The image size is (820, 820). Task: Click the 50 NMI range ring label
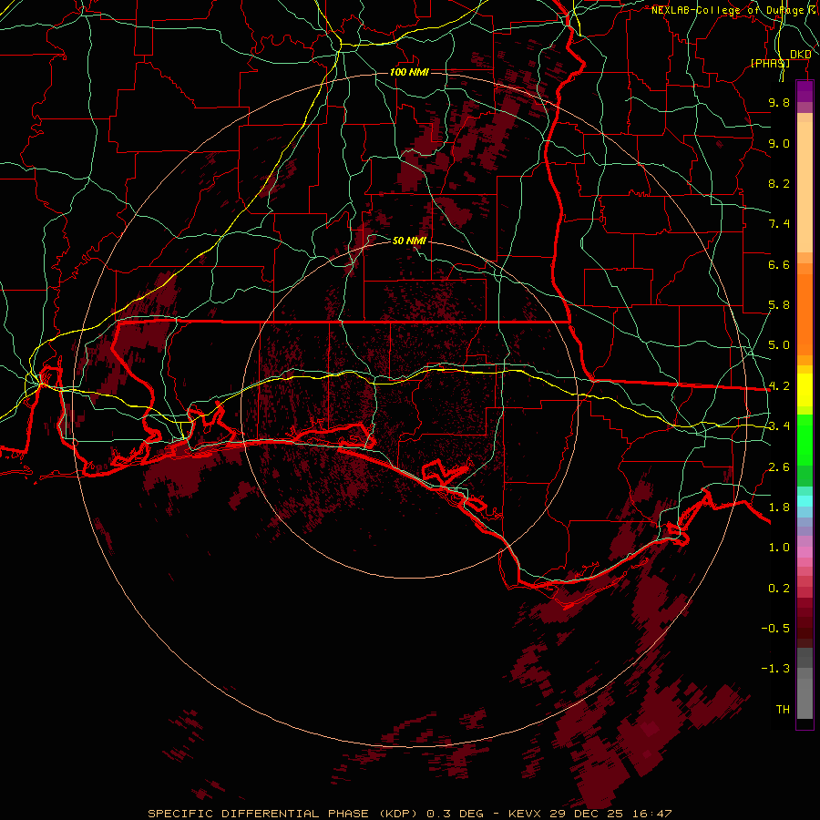(409, 241)
